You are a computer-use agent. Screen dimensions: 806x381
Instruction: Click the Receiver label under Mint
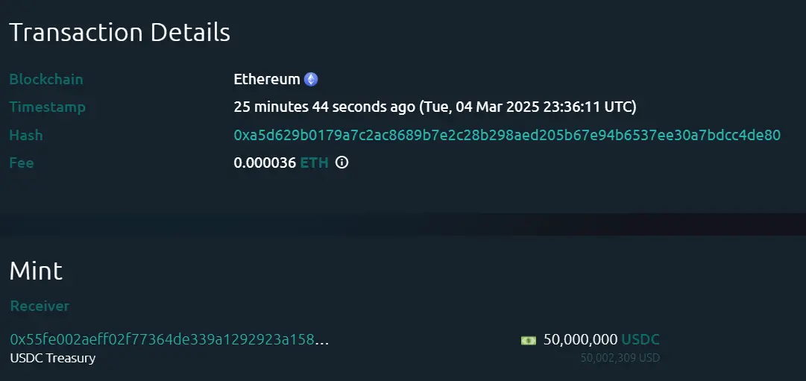[x=40, y=306]
